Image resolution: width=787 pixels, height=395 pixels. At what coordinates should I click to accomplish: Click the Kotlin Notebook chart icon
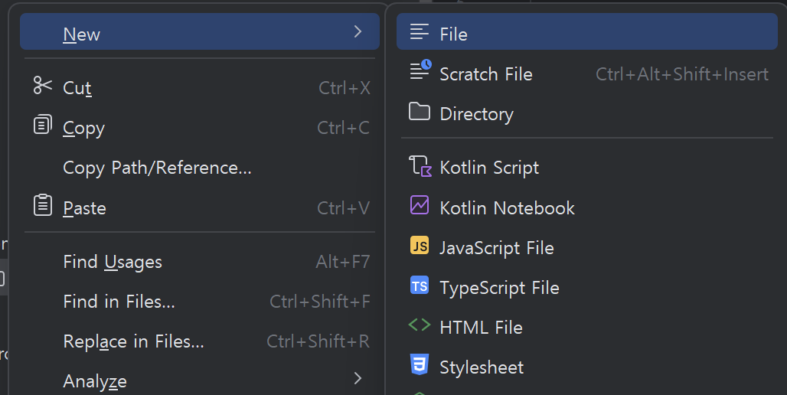coord(420,206)
